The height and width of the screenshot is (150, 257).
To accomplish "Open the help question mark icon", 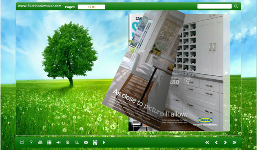I will pos(31,143).
